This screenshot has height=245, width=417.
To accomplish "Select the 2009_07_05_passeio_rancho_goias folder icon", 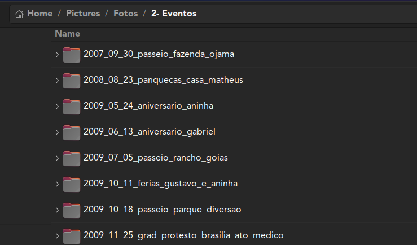I will [72, 158].
